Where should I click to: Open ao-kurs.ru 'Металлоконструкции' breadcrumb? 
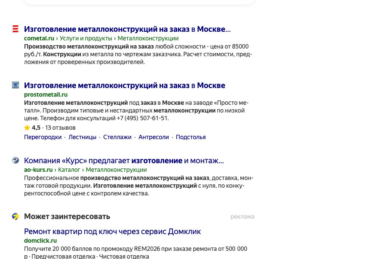point(116,170)
